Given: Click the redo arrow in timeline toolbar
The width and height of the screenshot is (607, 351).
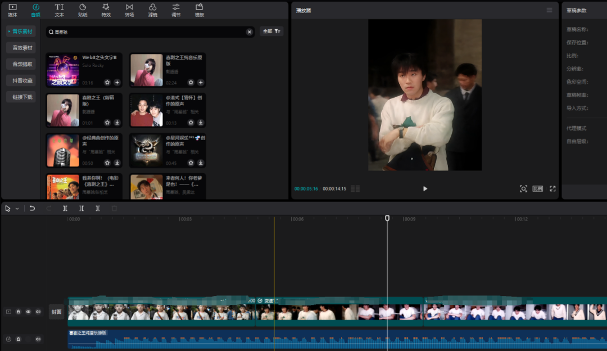Looking at the screenshot, I should point(48,209).
